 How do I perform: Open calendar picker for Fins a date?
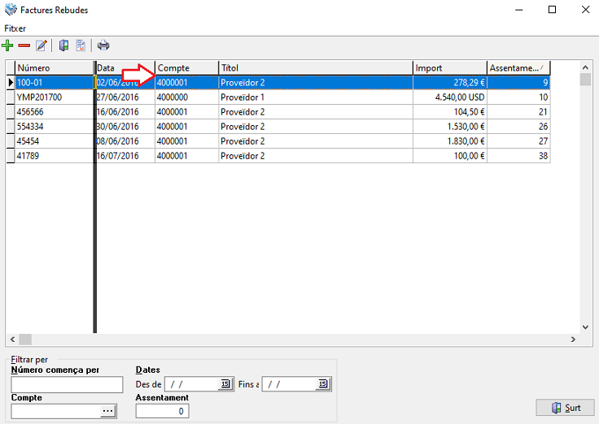coord(323,383)
